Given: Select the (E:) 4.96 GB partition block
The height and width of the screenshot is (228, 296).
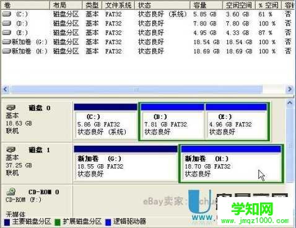Looking at the screenshot, I should [236, 121].
